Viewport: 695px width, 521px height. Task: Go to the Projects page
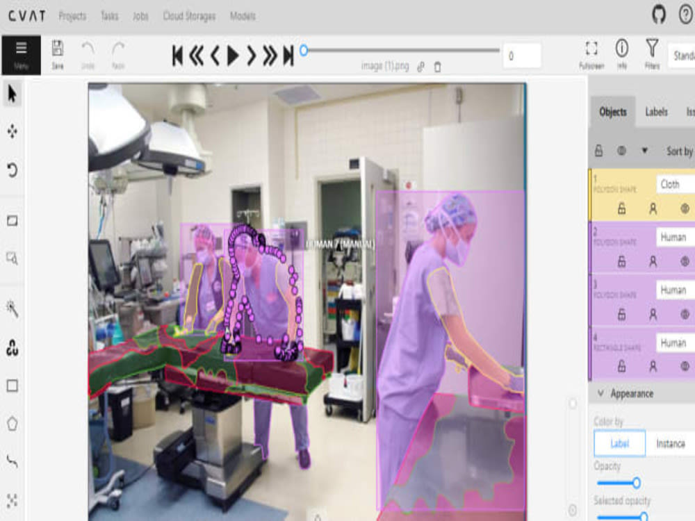click(73, 17)
